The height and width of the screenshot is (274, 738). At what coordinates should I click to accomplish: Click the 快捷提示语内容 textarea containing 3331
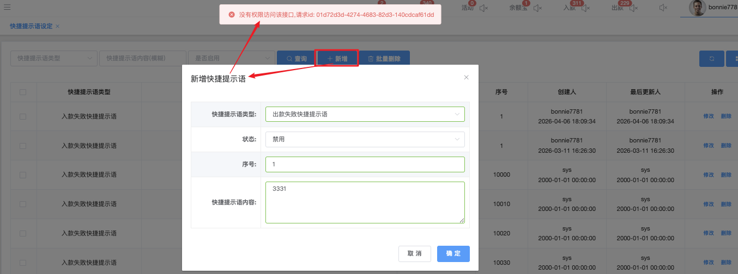pos(365,202)
